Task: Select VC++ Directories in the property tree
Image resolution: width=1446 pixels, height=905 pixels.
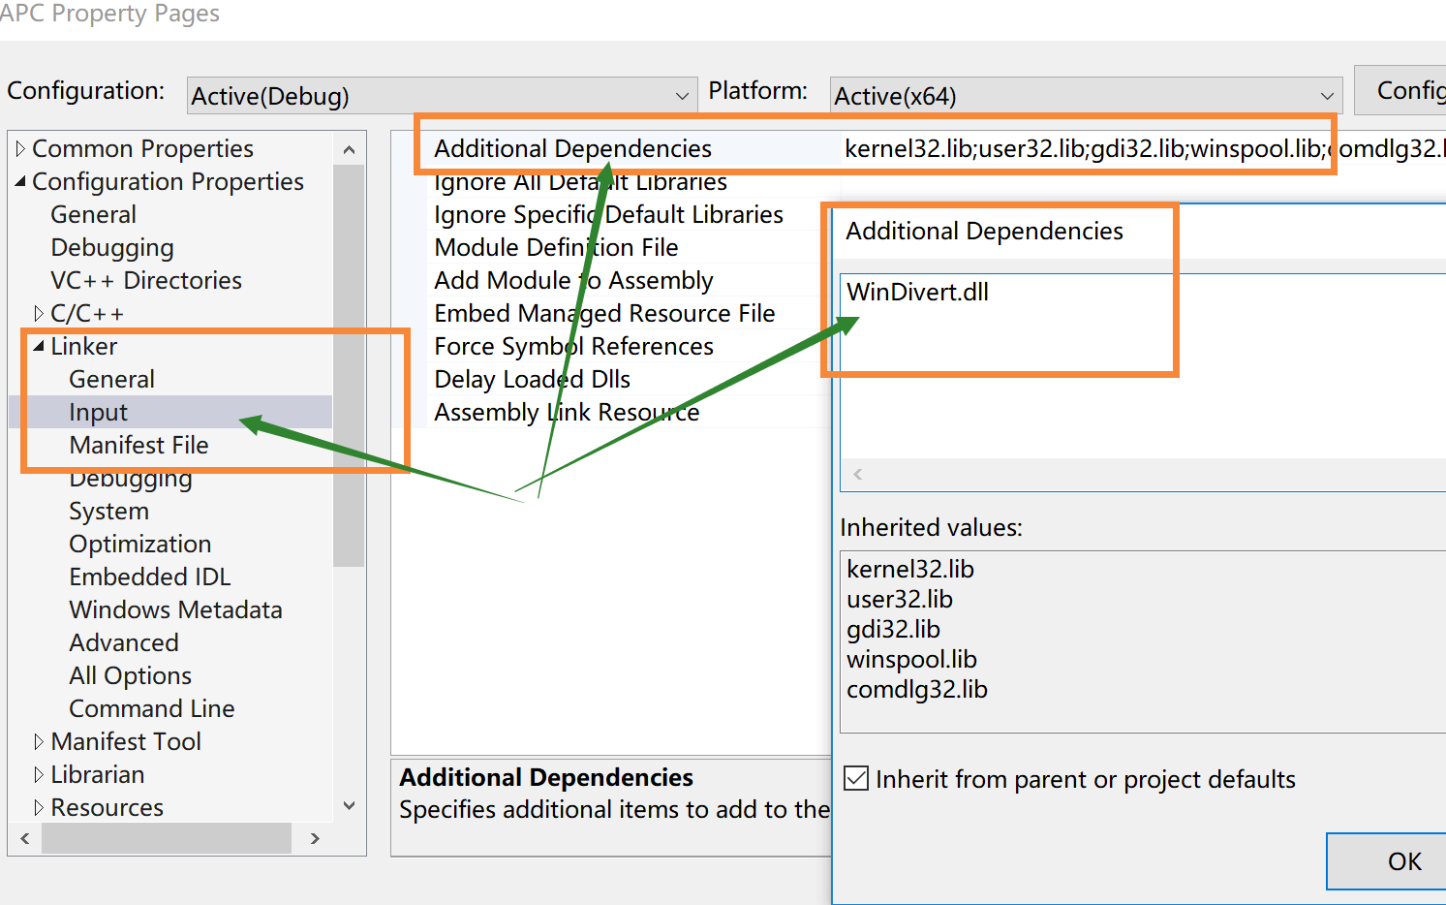Action: pos(145,280)
